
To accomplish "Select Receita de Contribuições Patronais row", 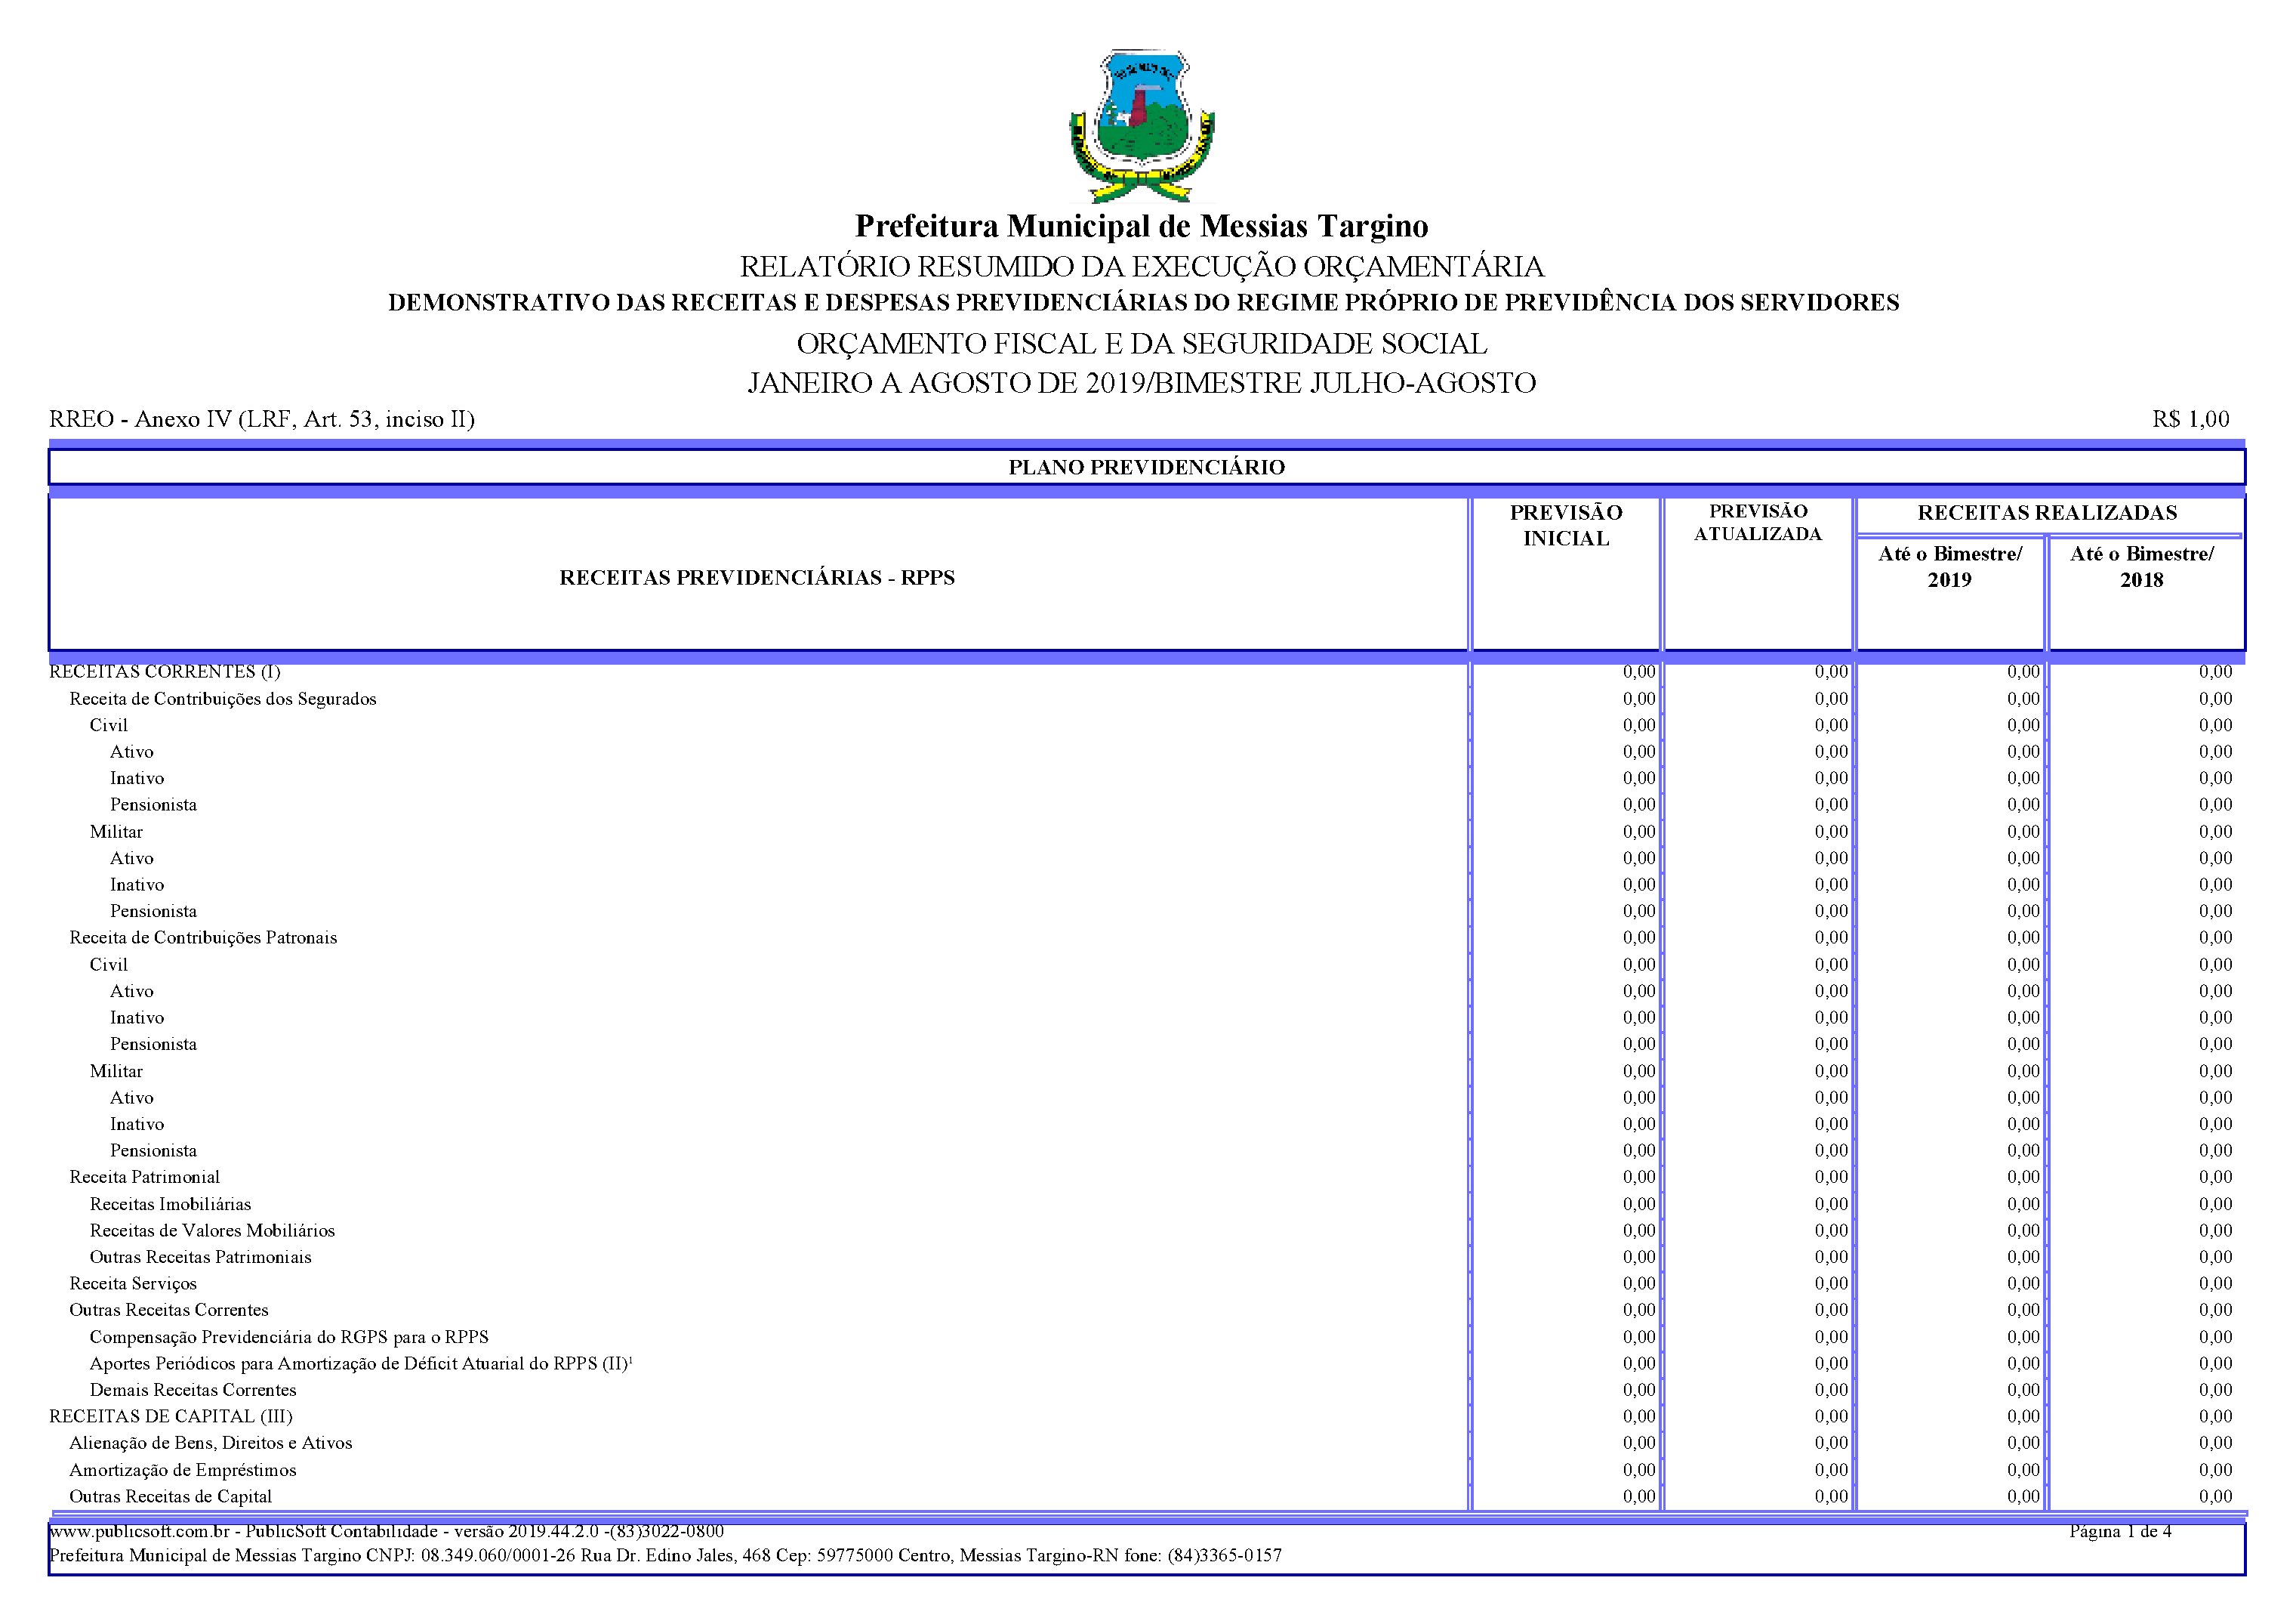I will [203, 937].
